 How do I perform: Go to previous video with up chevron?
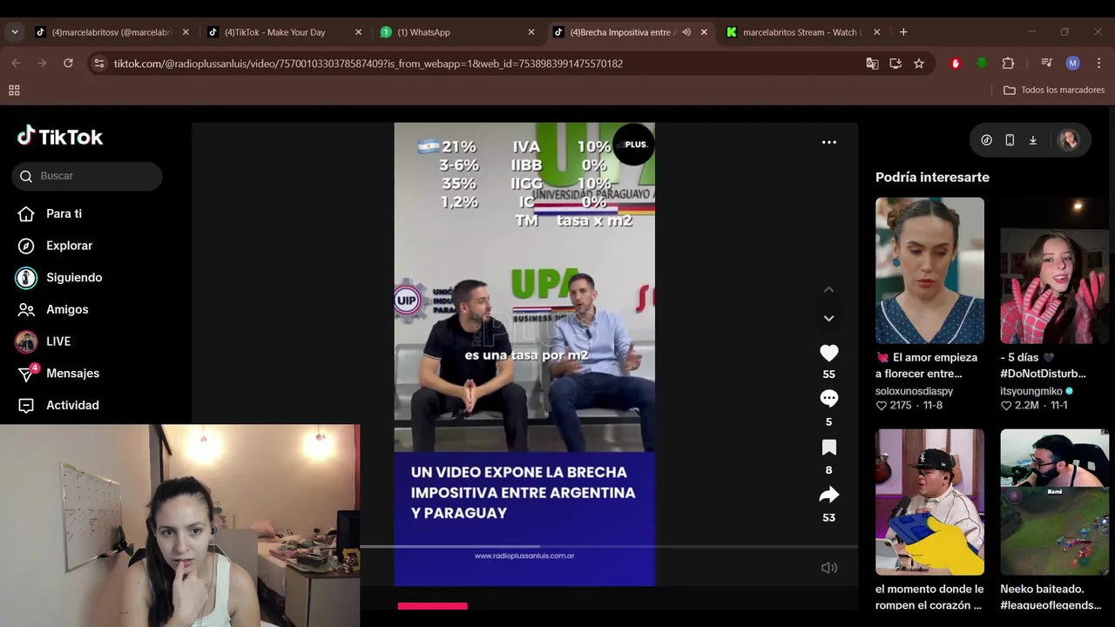coord(828,289)
